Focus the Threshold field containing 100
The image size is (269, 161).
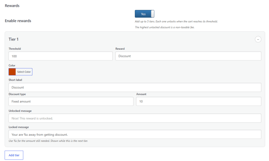[x=60, y=56]
